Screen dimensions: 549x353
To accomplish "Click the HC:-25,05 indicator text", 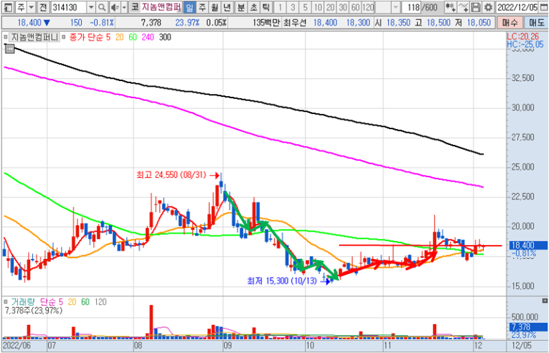I will (524, 44).
